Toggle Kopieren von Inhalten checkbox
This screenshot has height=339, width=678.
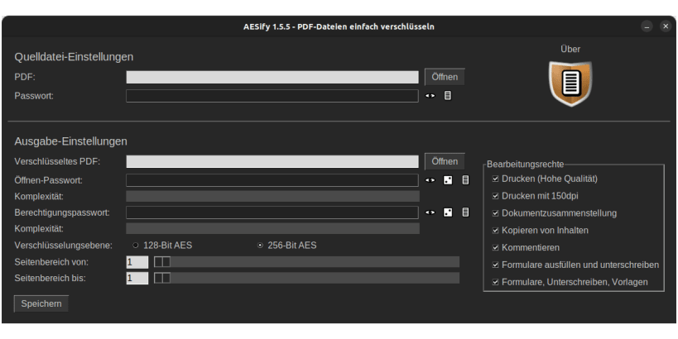(x=496, y=230)
